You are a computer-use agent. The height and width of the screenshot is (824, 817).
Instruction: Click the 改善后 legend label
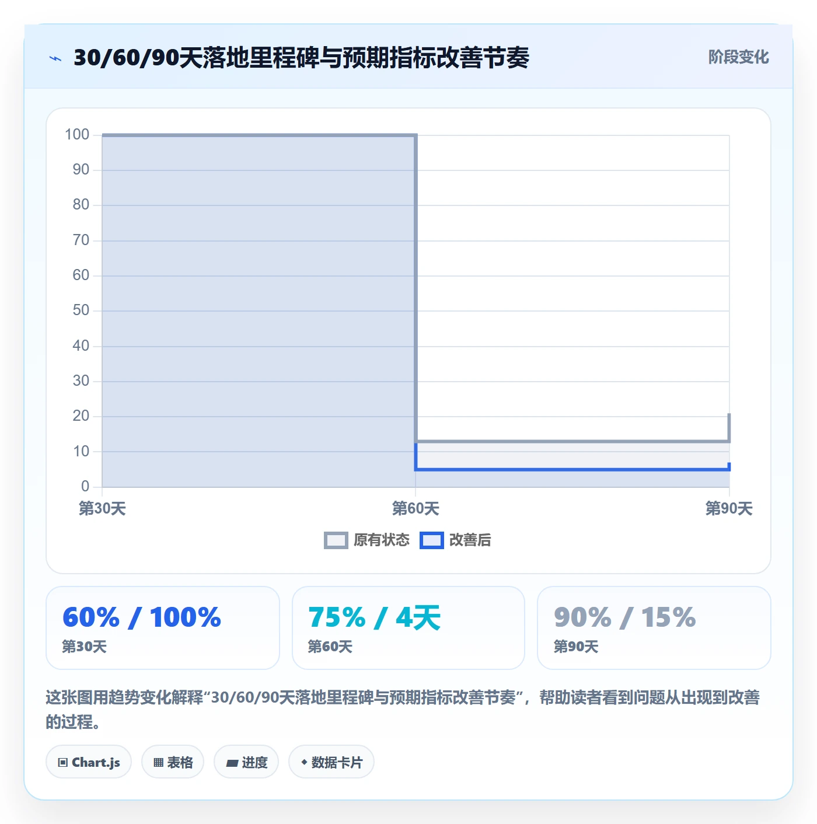point(470,540)
